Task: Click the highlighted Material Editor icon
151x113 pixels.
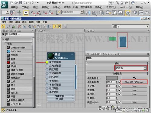Action: click(x=128, y=13)
